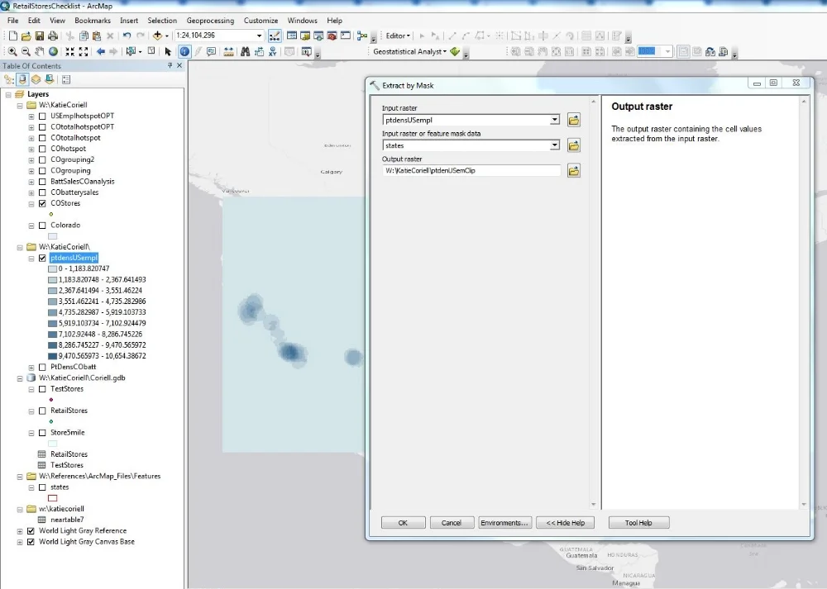Open the ModelBuilder icon
827x589 pixels.
coord(362,36)
